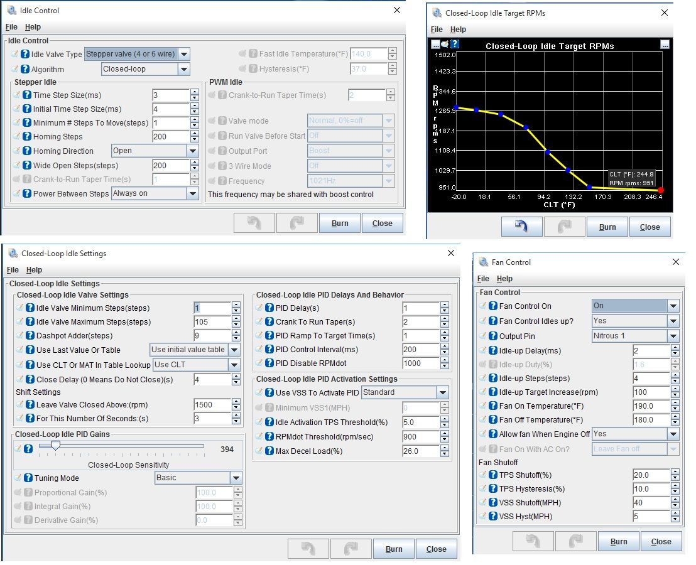Image resolution: width=696 pixels, height=565 pixels.
Task: Click Fan On Temperature value field
Action: point(651,406)
